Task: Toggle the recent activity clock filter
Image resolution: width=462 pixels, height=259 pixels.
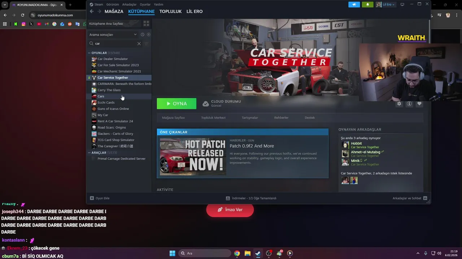Action: [143, 35]
